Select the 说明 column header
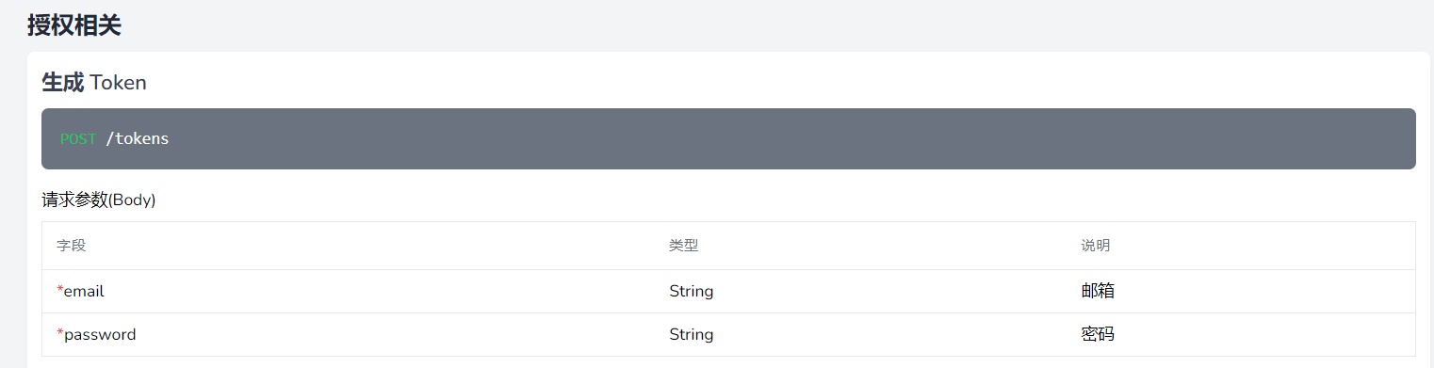Viewport: 1434px width, 368px height. click(1095, 246)
